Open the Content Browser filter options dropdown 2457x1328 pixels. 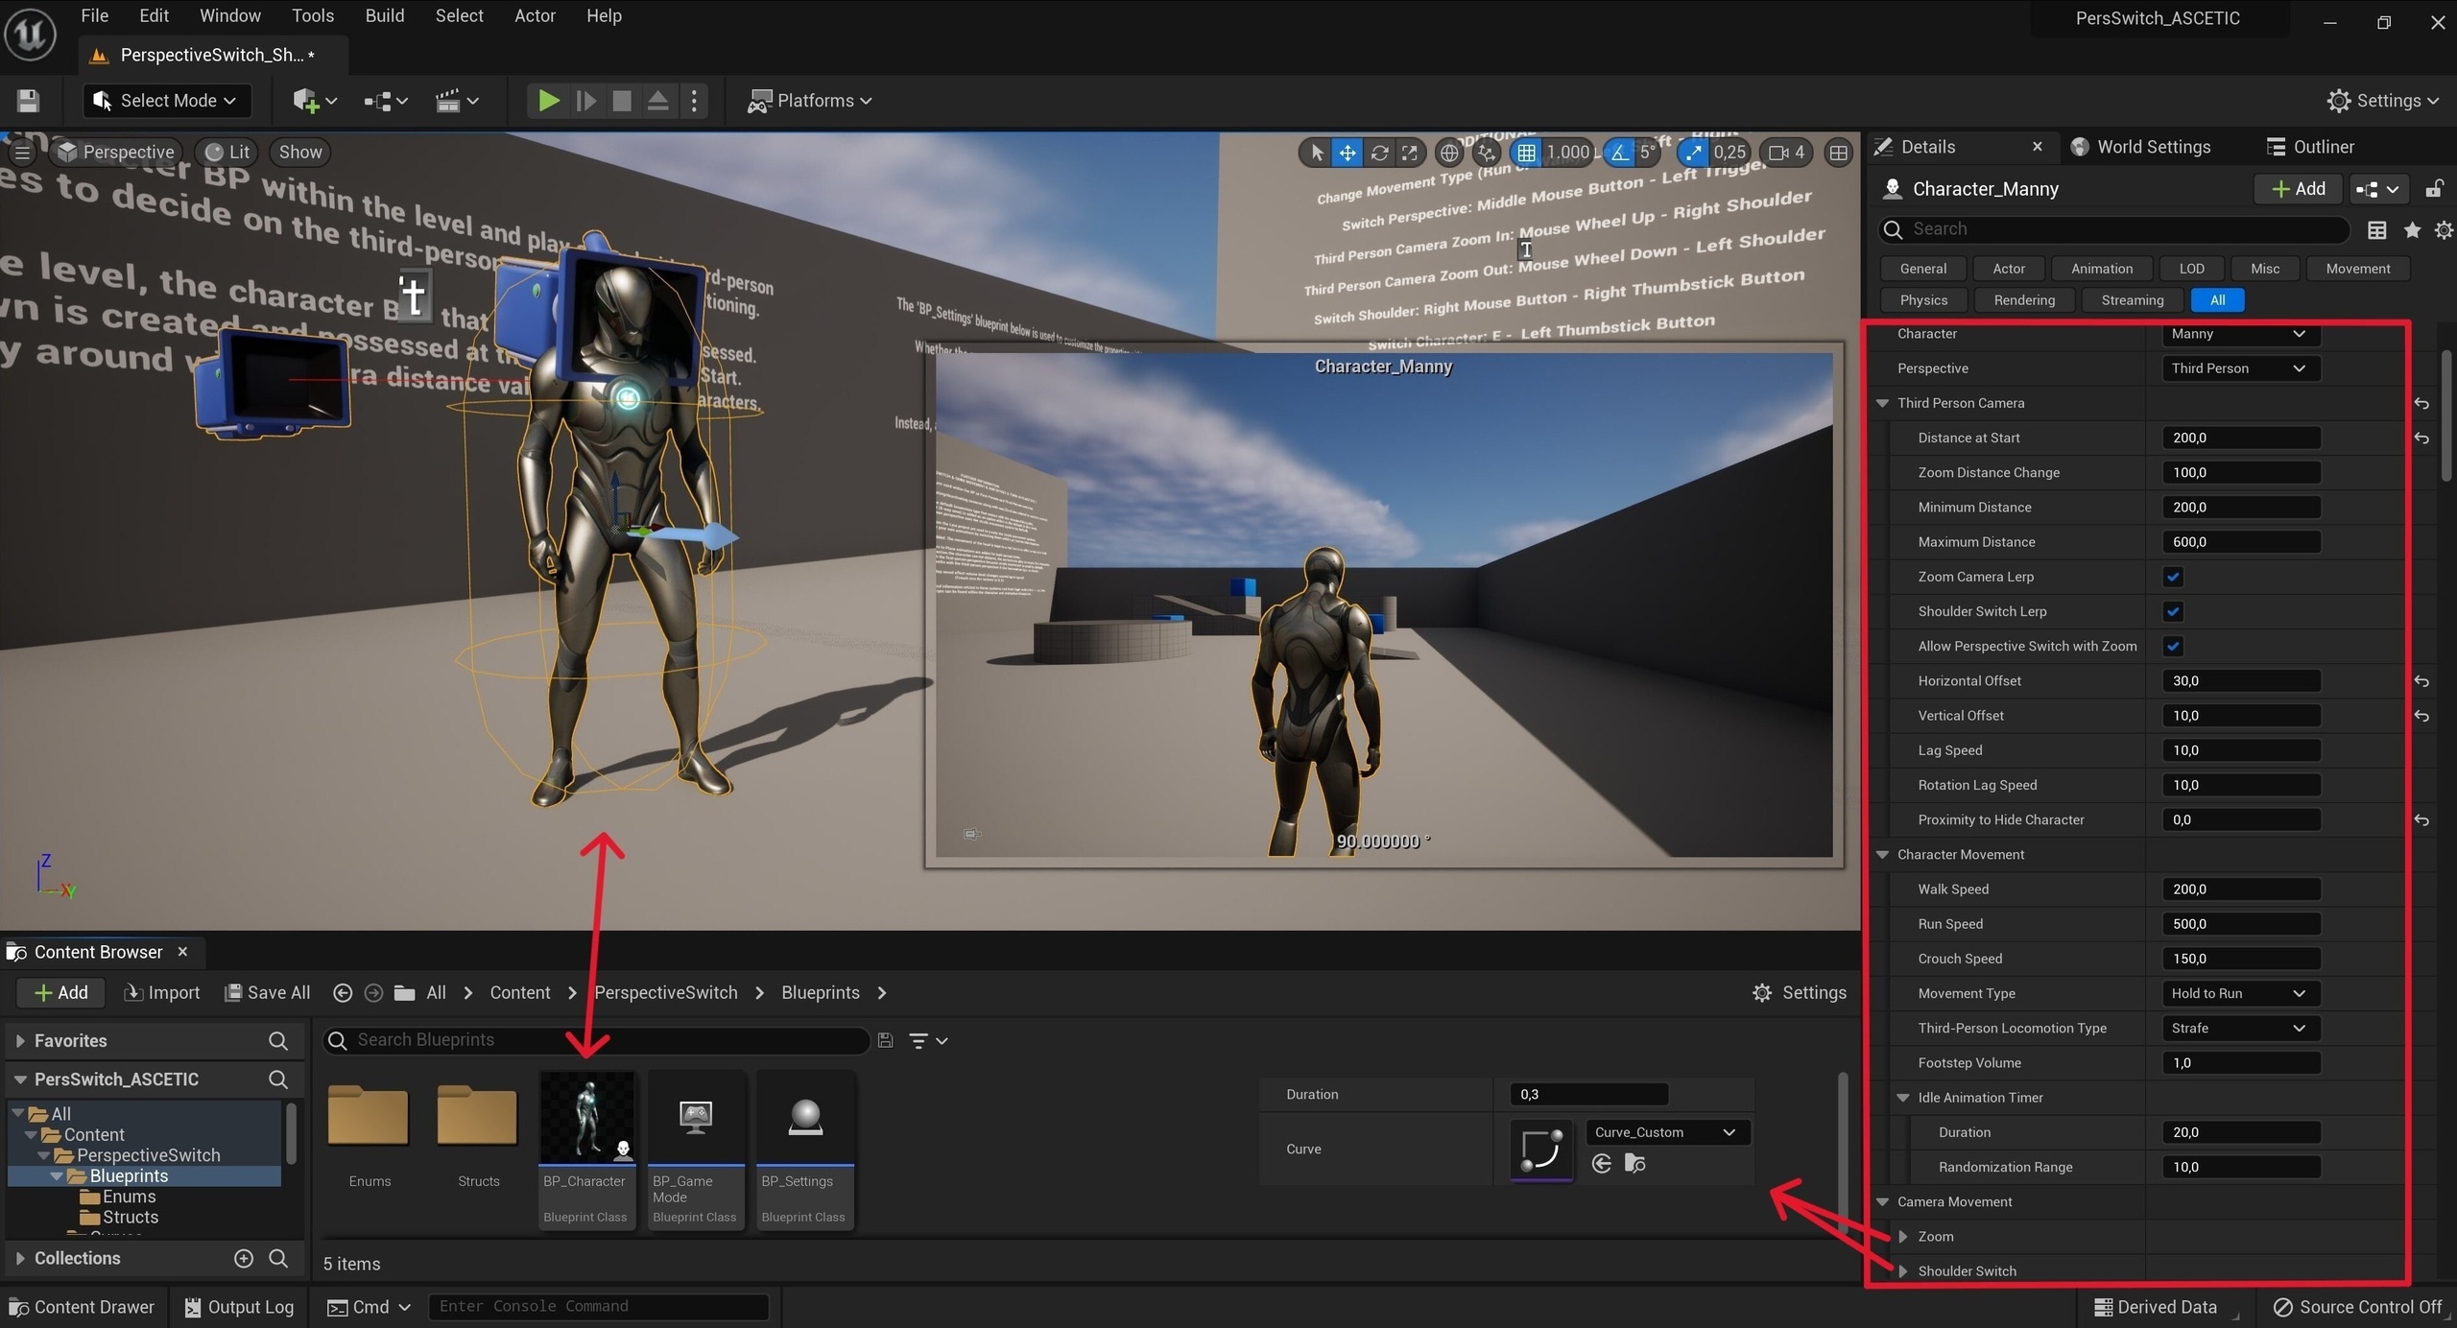928,1041
